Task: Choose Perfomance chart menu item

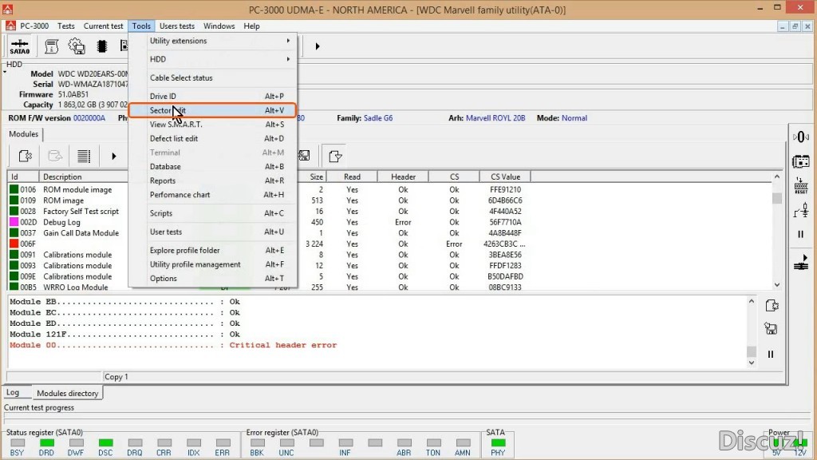Action: tap(212, 195)
